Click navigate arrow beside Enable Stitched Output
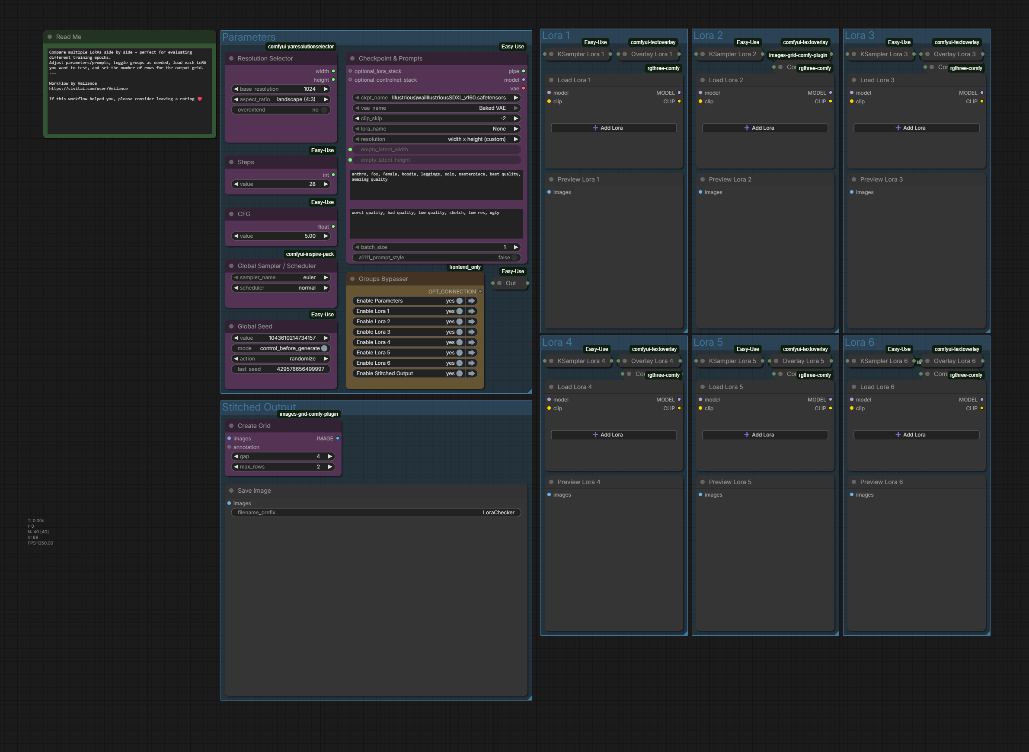 point(472,373)
